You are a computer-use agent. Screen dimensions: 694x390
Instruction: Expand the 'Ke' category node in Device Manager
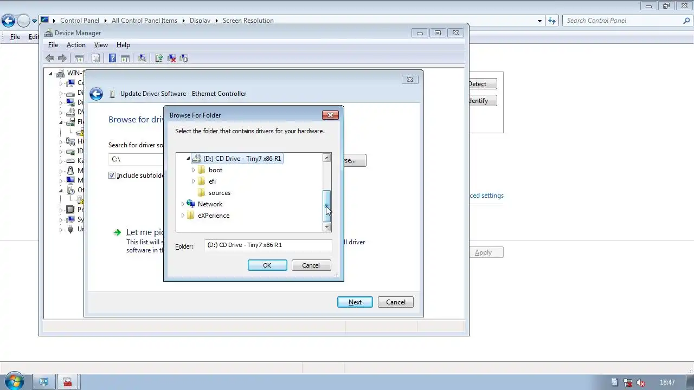[x=61, y=161]
